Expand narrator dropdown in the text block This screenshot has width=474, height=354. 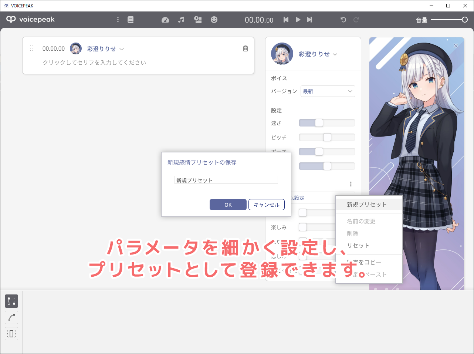pyautogui.click(x=122, y=49)
